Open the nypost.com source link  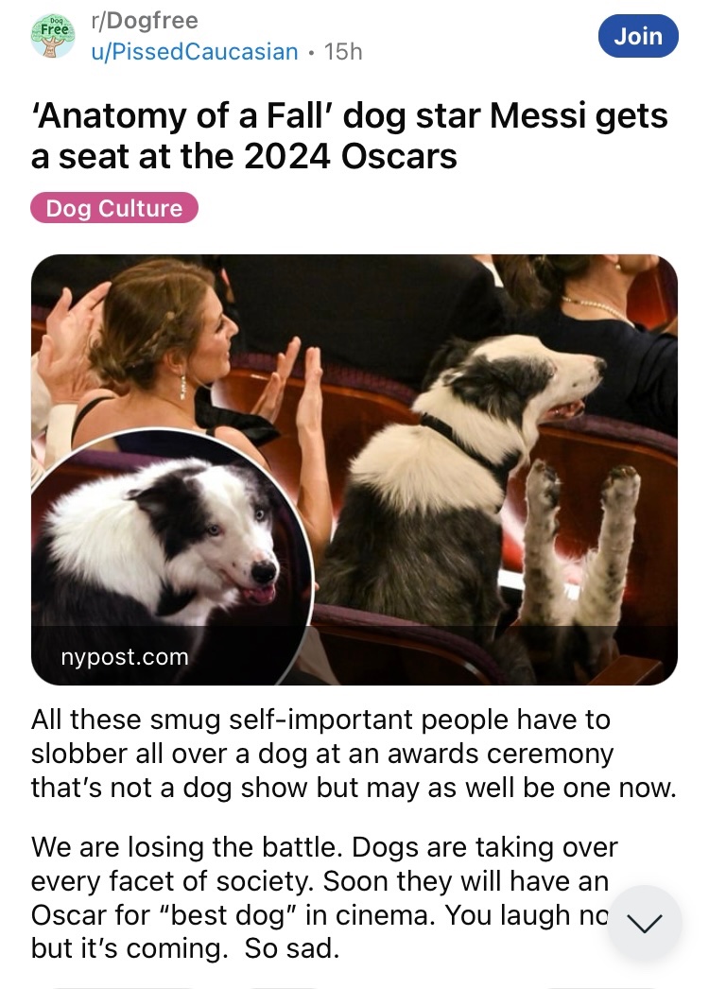125,657
